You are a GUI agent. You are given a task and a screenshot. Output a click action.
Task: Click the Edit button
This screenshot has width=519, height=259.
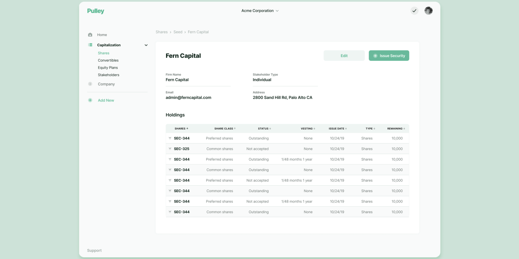(x=344, y=55)
